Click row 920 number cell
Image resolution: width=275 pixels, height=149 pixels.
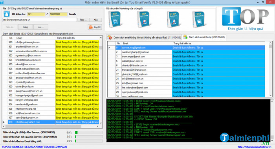(x=11, y=42)
